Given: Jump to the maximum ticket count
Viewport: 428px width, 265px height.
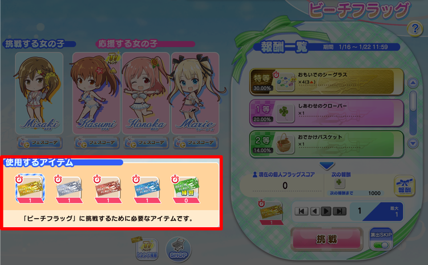Looking at the screenshot, I should pos(340,211).
